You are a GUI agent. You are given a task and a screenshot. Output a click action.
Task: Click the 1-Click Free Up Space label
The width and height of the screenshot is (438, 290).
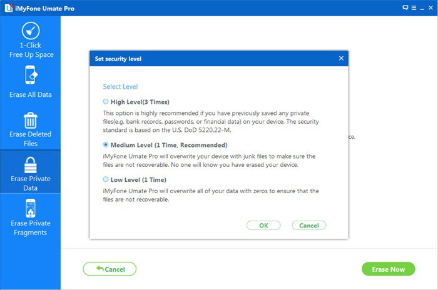click(x=31, y=50)
